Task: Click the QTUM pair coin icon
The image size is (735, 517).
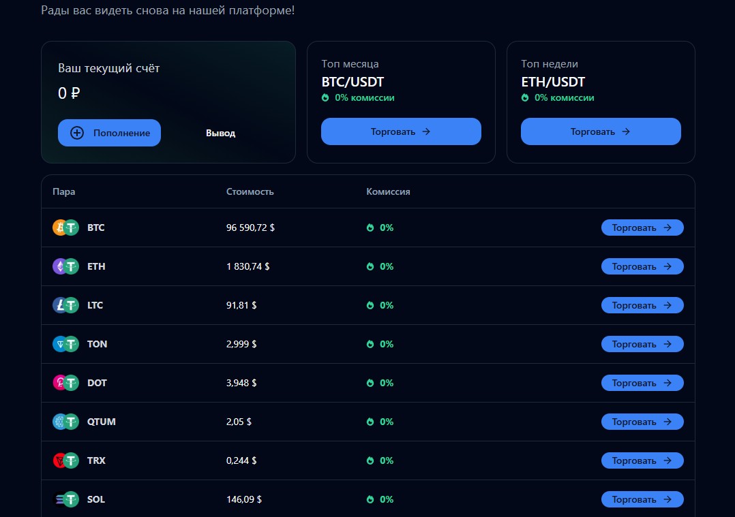Action: click(x=65, y=422)
